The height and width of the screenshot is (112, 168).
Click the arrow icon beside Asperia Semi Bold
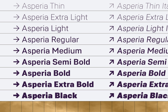click(16, 62)
